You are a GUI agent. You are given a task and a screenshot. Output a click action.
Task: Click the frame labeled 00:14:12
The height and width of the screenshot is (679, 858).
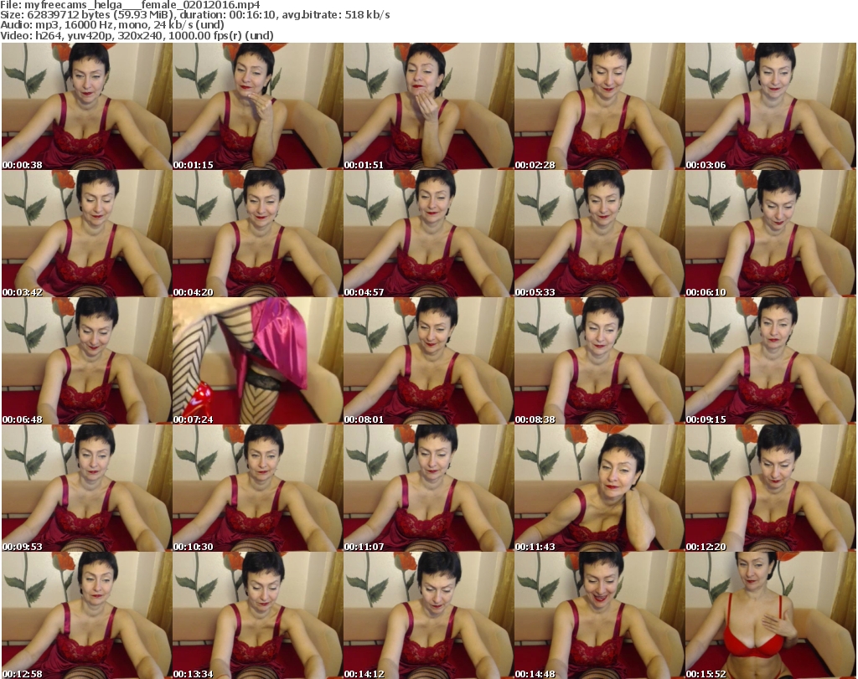pos(428,615)
